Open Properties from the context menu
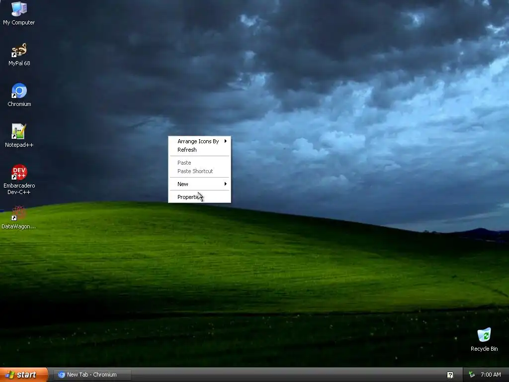 tap(200, 197)
